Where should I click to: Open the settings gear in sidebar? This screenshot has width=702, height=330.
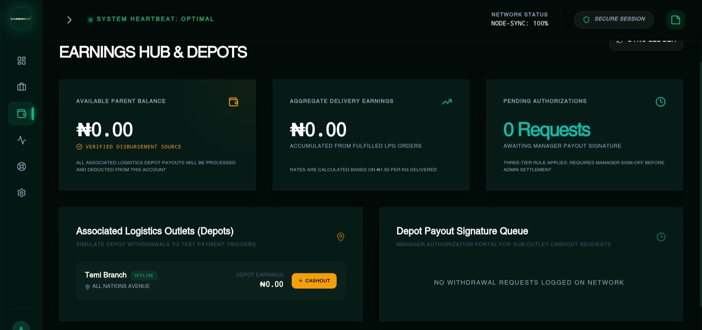pos(21,193)
